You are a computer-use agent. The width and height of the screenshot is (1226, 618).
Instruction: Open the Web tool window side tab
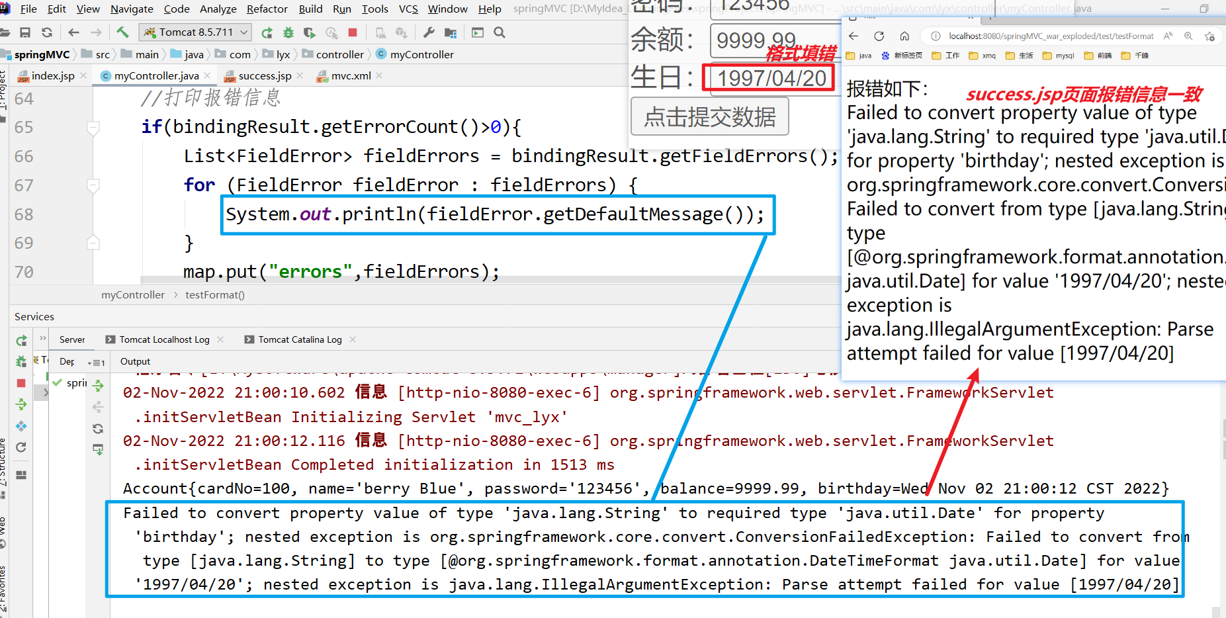tap(3, 531)
